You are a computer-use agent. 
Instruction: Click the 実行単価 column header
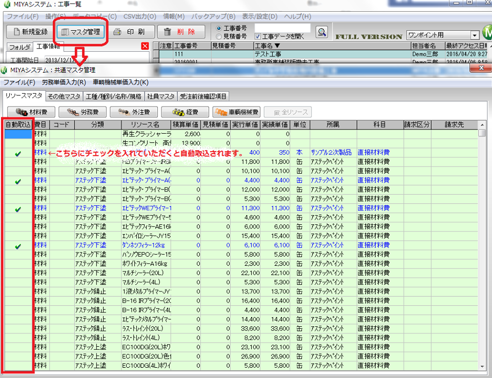click(245, 124)
